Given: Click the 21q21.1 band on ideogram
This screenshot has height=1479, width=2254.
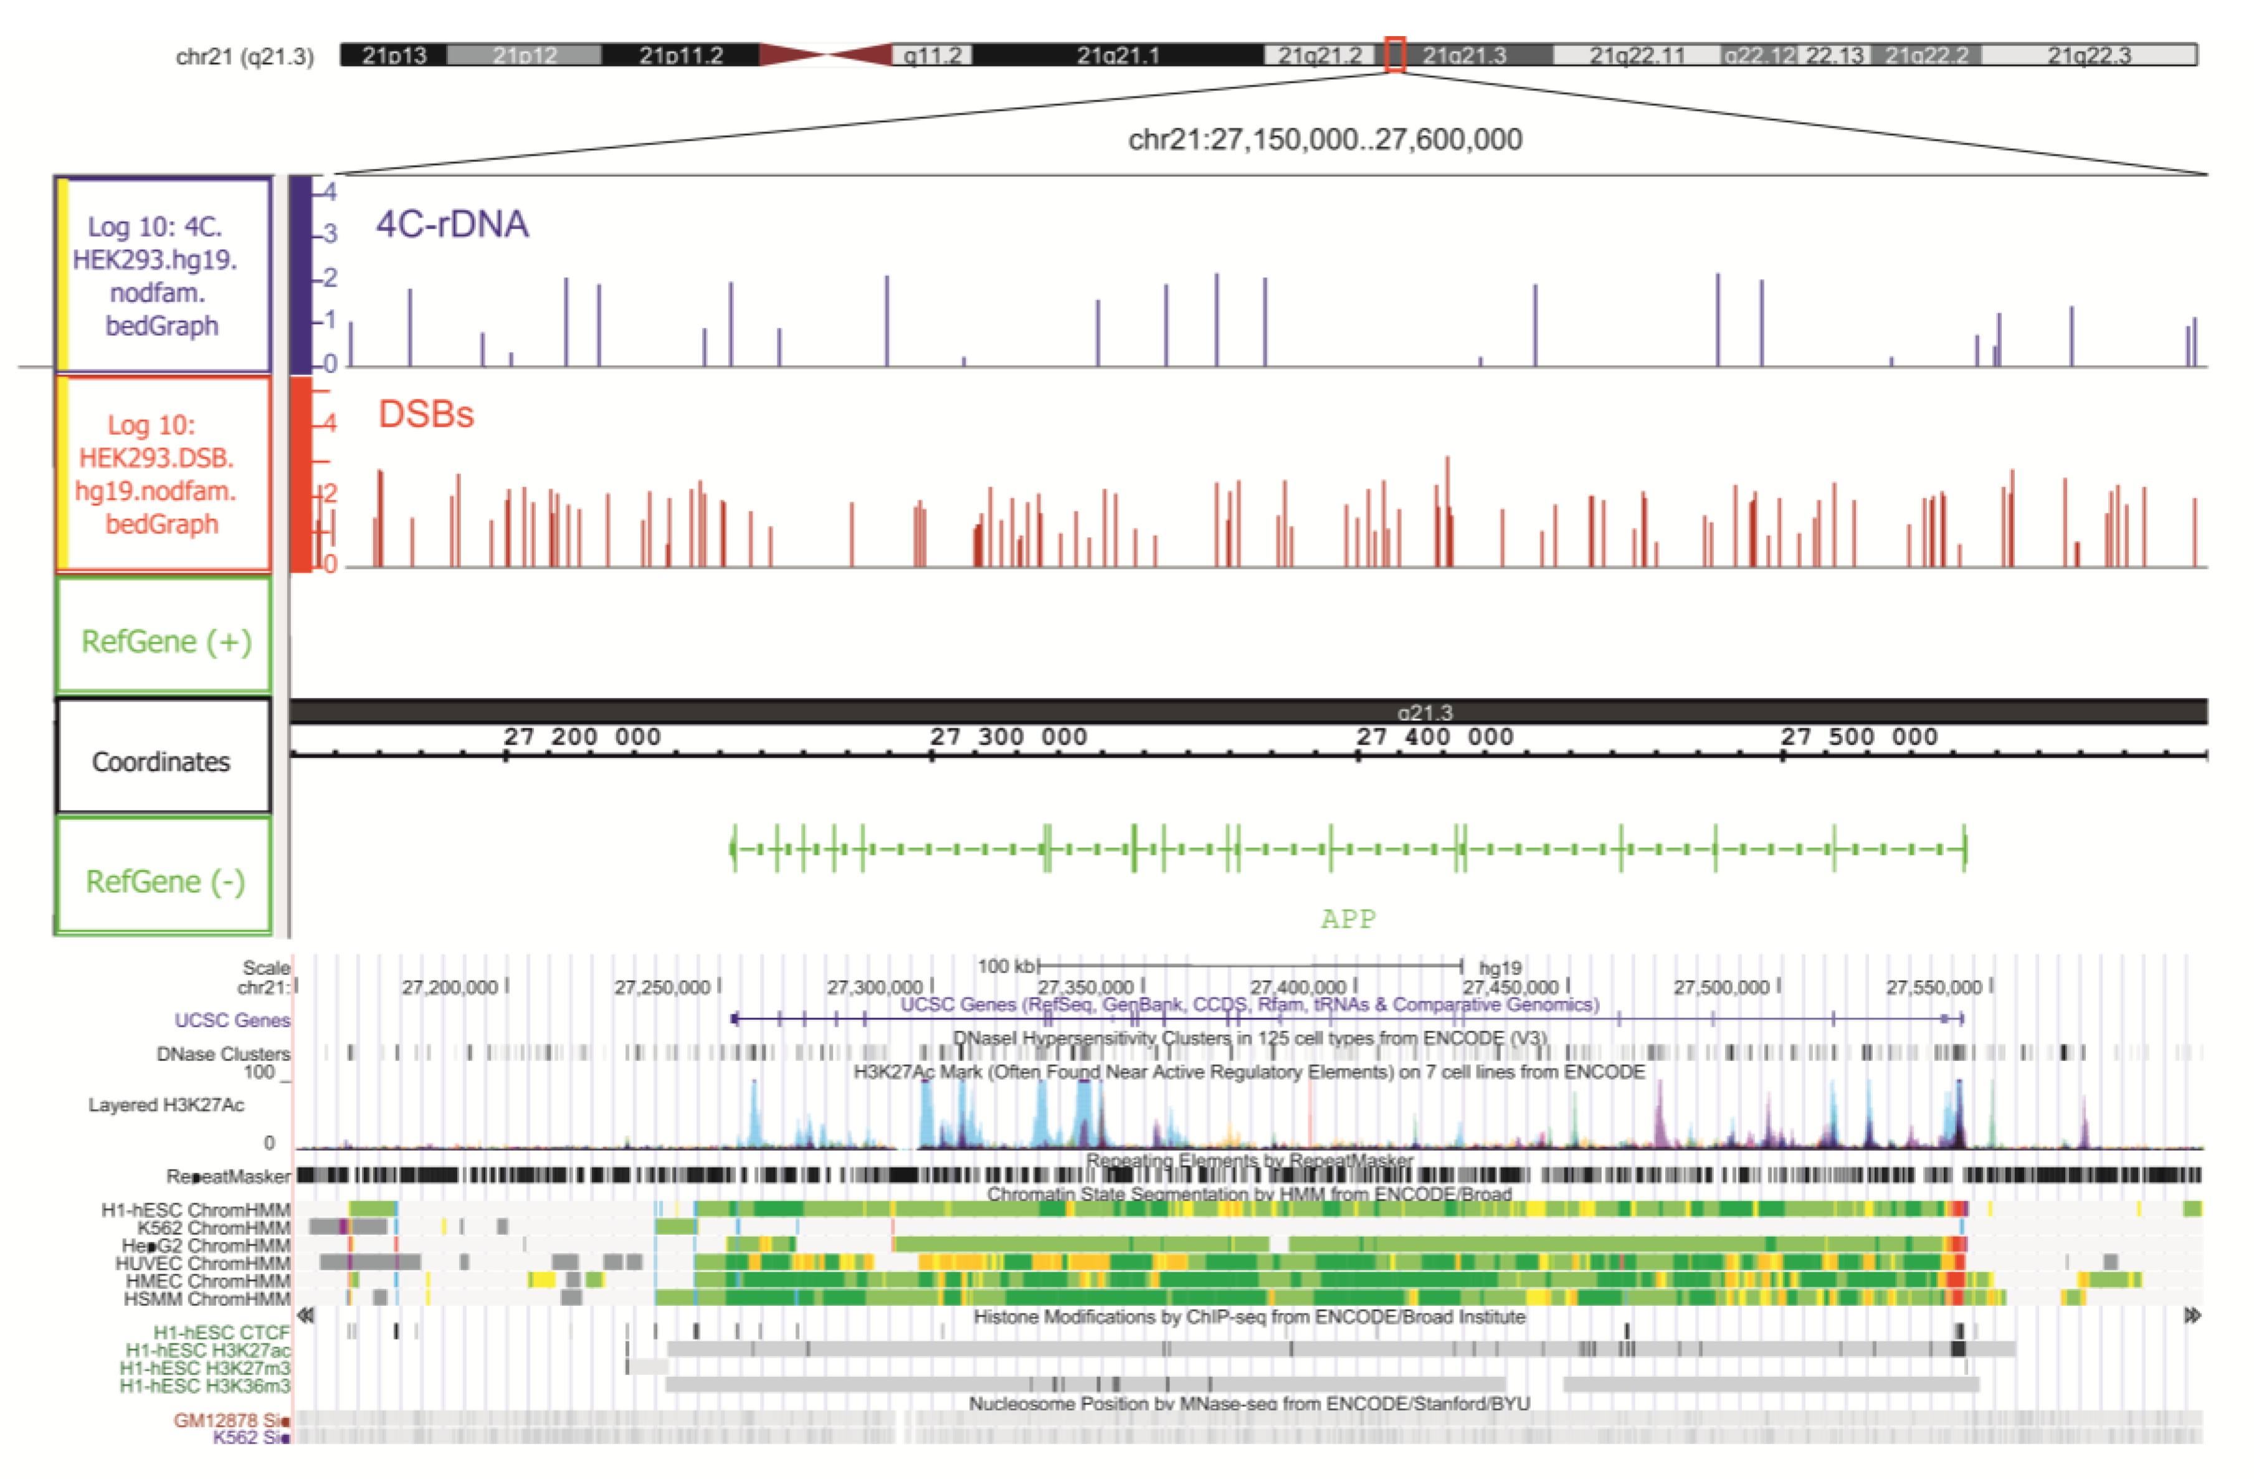Looking at the screenshot, I should point(1118,55).
